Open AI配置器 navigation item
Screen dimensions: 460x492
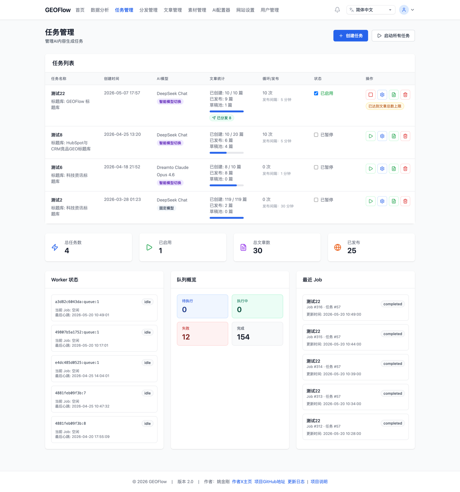(221, 10)
